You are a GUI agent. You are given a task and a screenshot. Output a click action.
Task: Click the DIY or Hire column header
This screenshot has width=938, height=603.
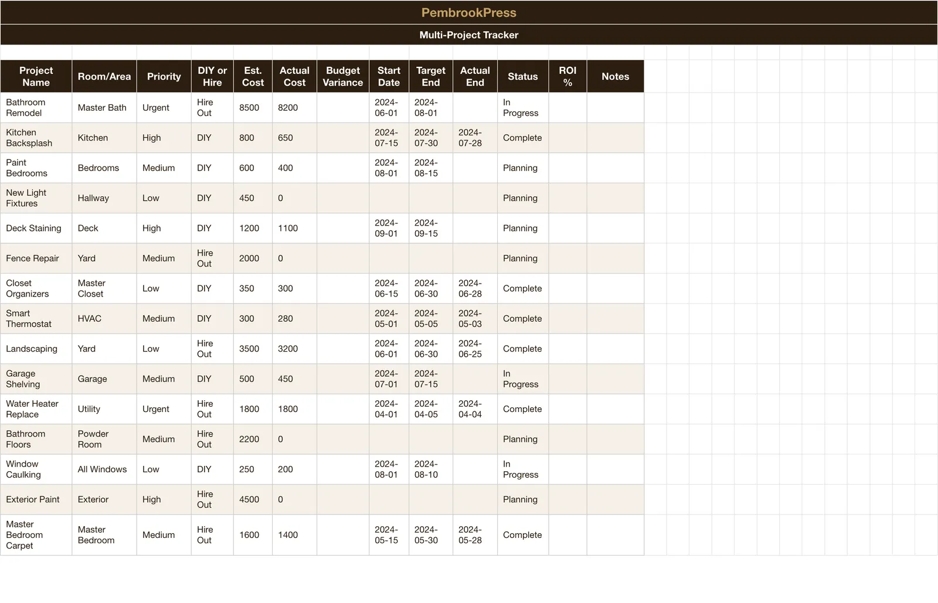click(x=212, y=76)
